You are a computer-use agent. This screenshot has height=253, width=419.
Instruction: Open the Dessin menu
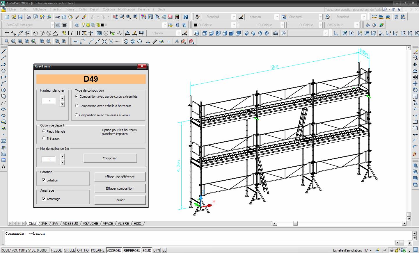pos(95,9)
